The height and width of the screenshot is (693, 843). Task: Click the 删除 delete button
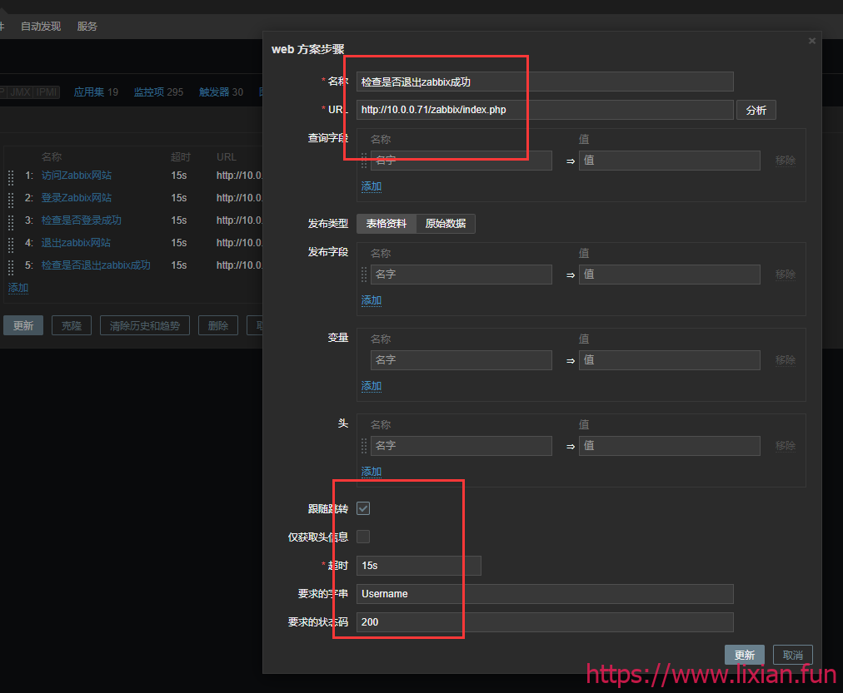[x=218, y=325]
